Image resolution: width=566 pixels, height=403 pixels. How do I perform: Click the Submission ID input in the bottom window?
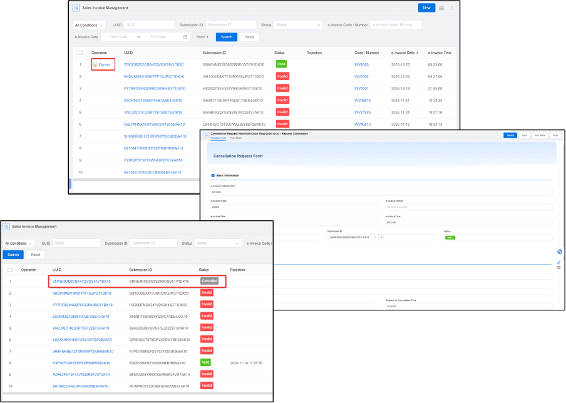pyautogui.click(x=153, y=243)
